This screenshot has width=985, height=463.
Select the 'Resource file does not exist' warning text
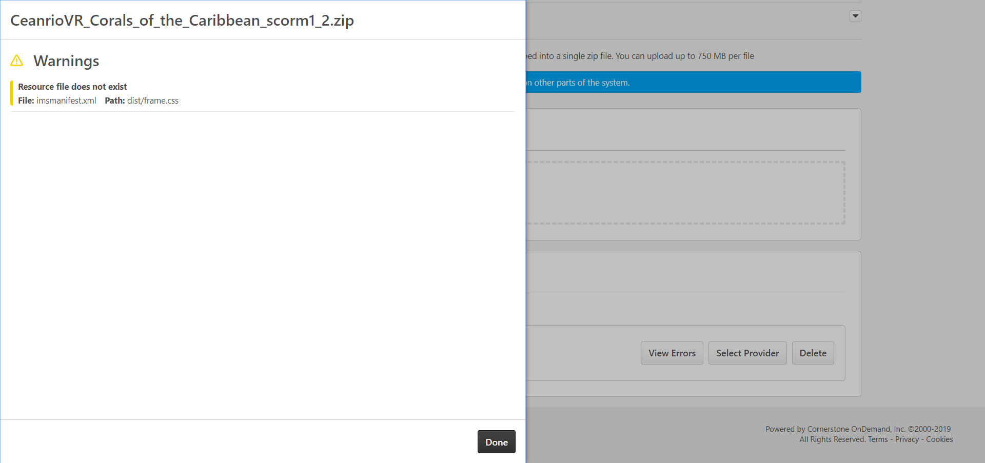tap(72, 87)
